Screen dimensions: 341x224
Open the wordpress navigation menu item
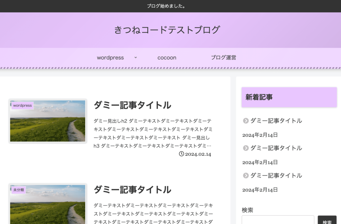[x=110, y=58]
